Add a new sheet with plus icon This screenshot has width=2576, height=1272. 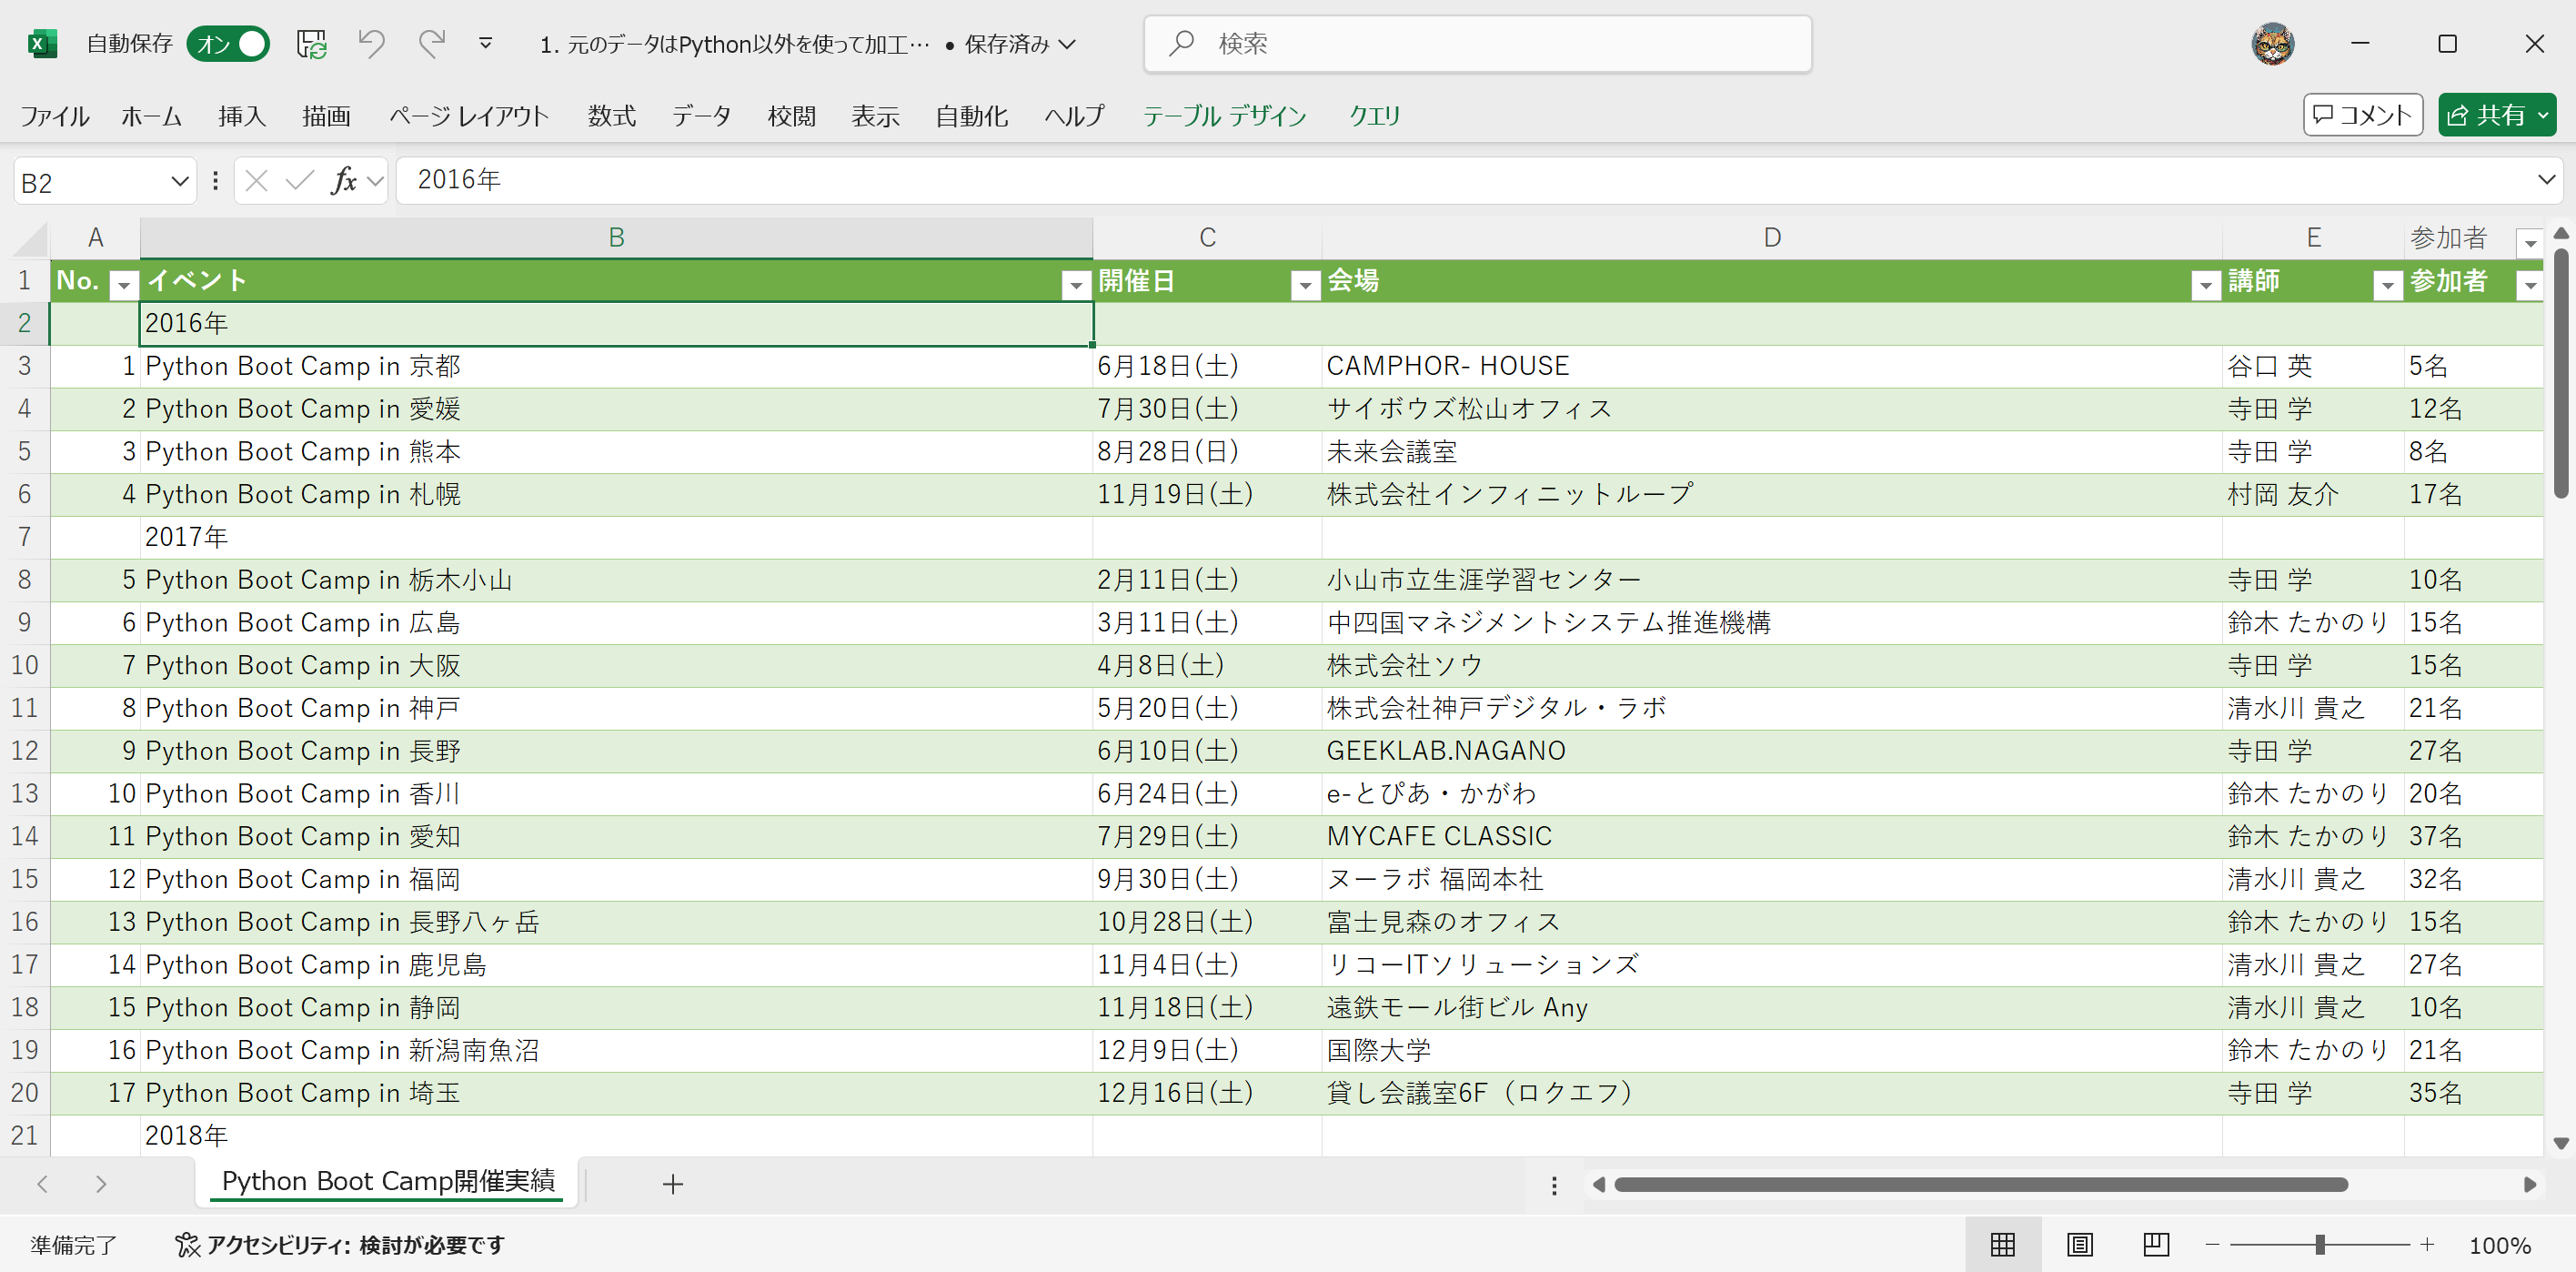[x=673, y=1185]
